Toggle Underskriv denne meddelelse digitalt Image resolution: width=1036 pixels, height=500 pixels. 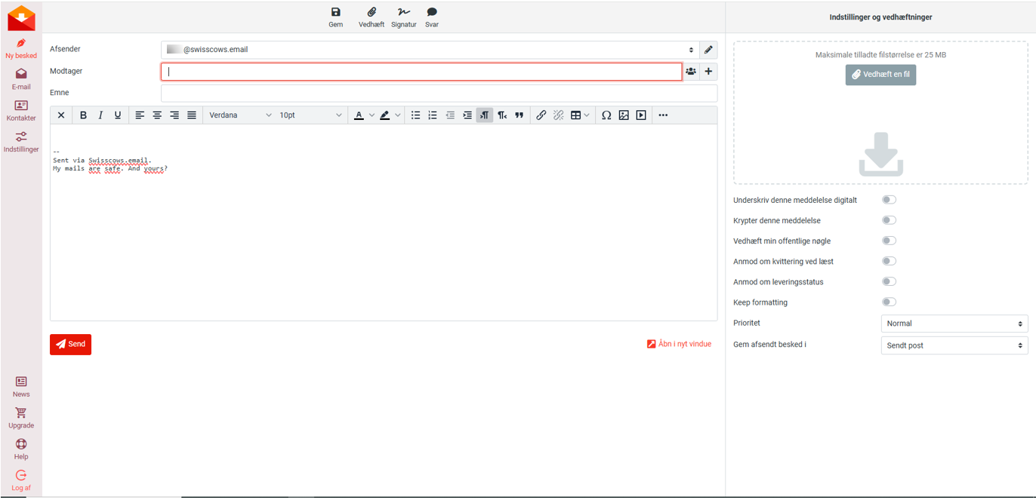889,200
